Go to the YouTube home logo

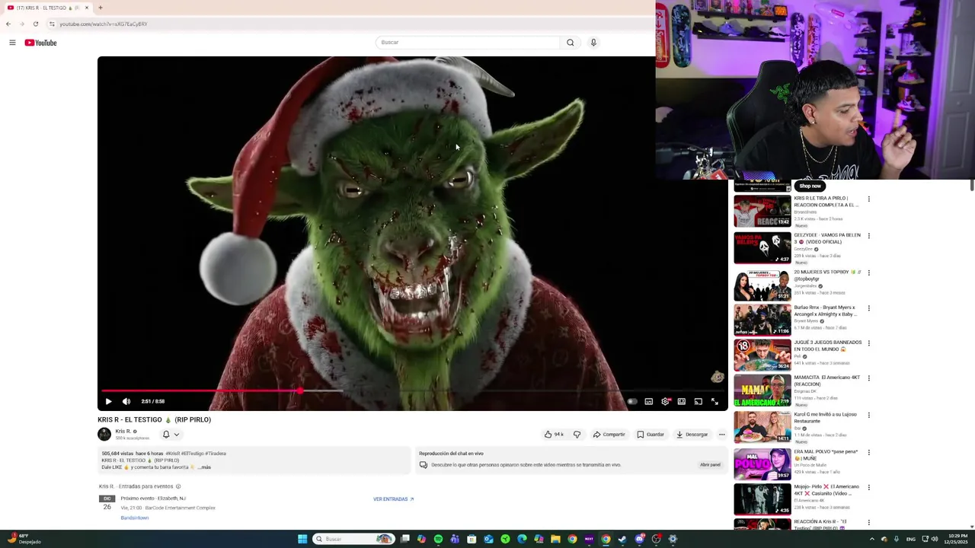point(40,43)
